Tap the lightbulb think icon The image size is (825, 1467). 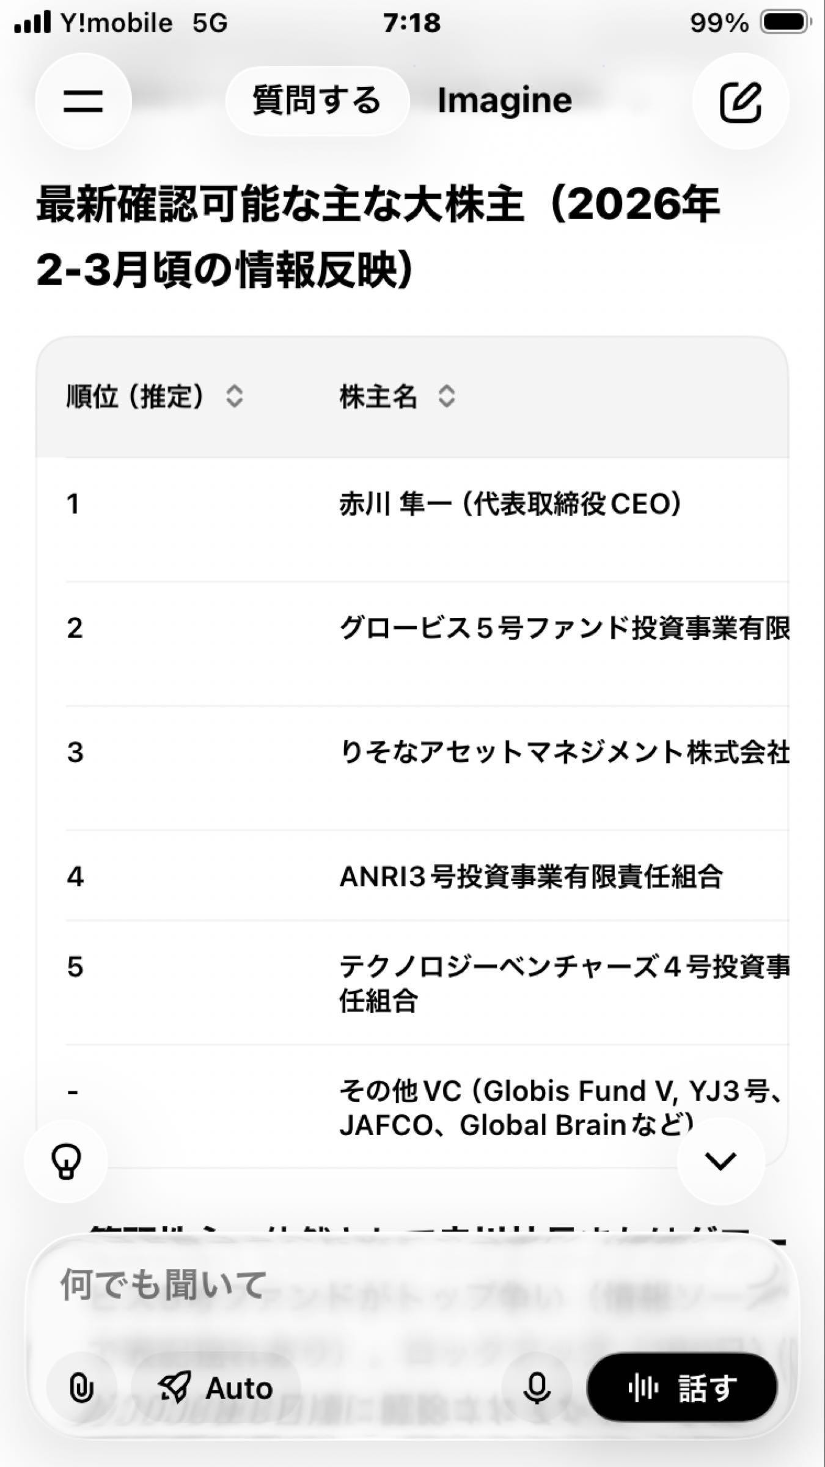pos(66,1160)
